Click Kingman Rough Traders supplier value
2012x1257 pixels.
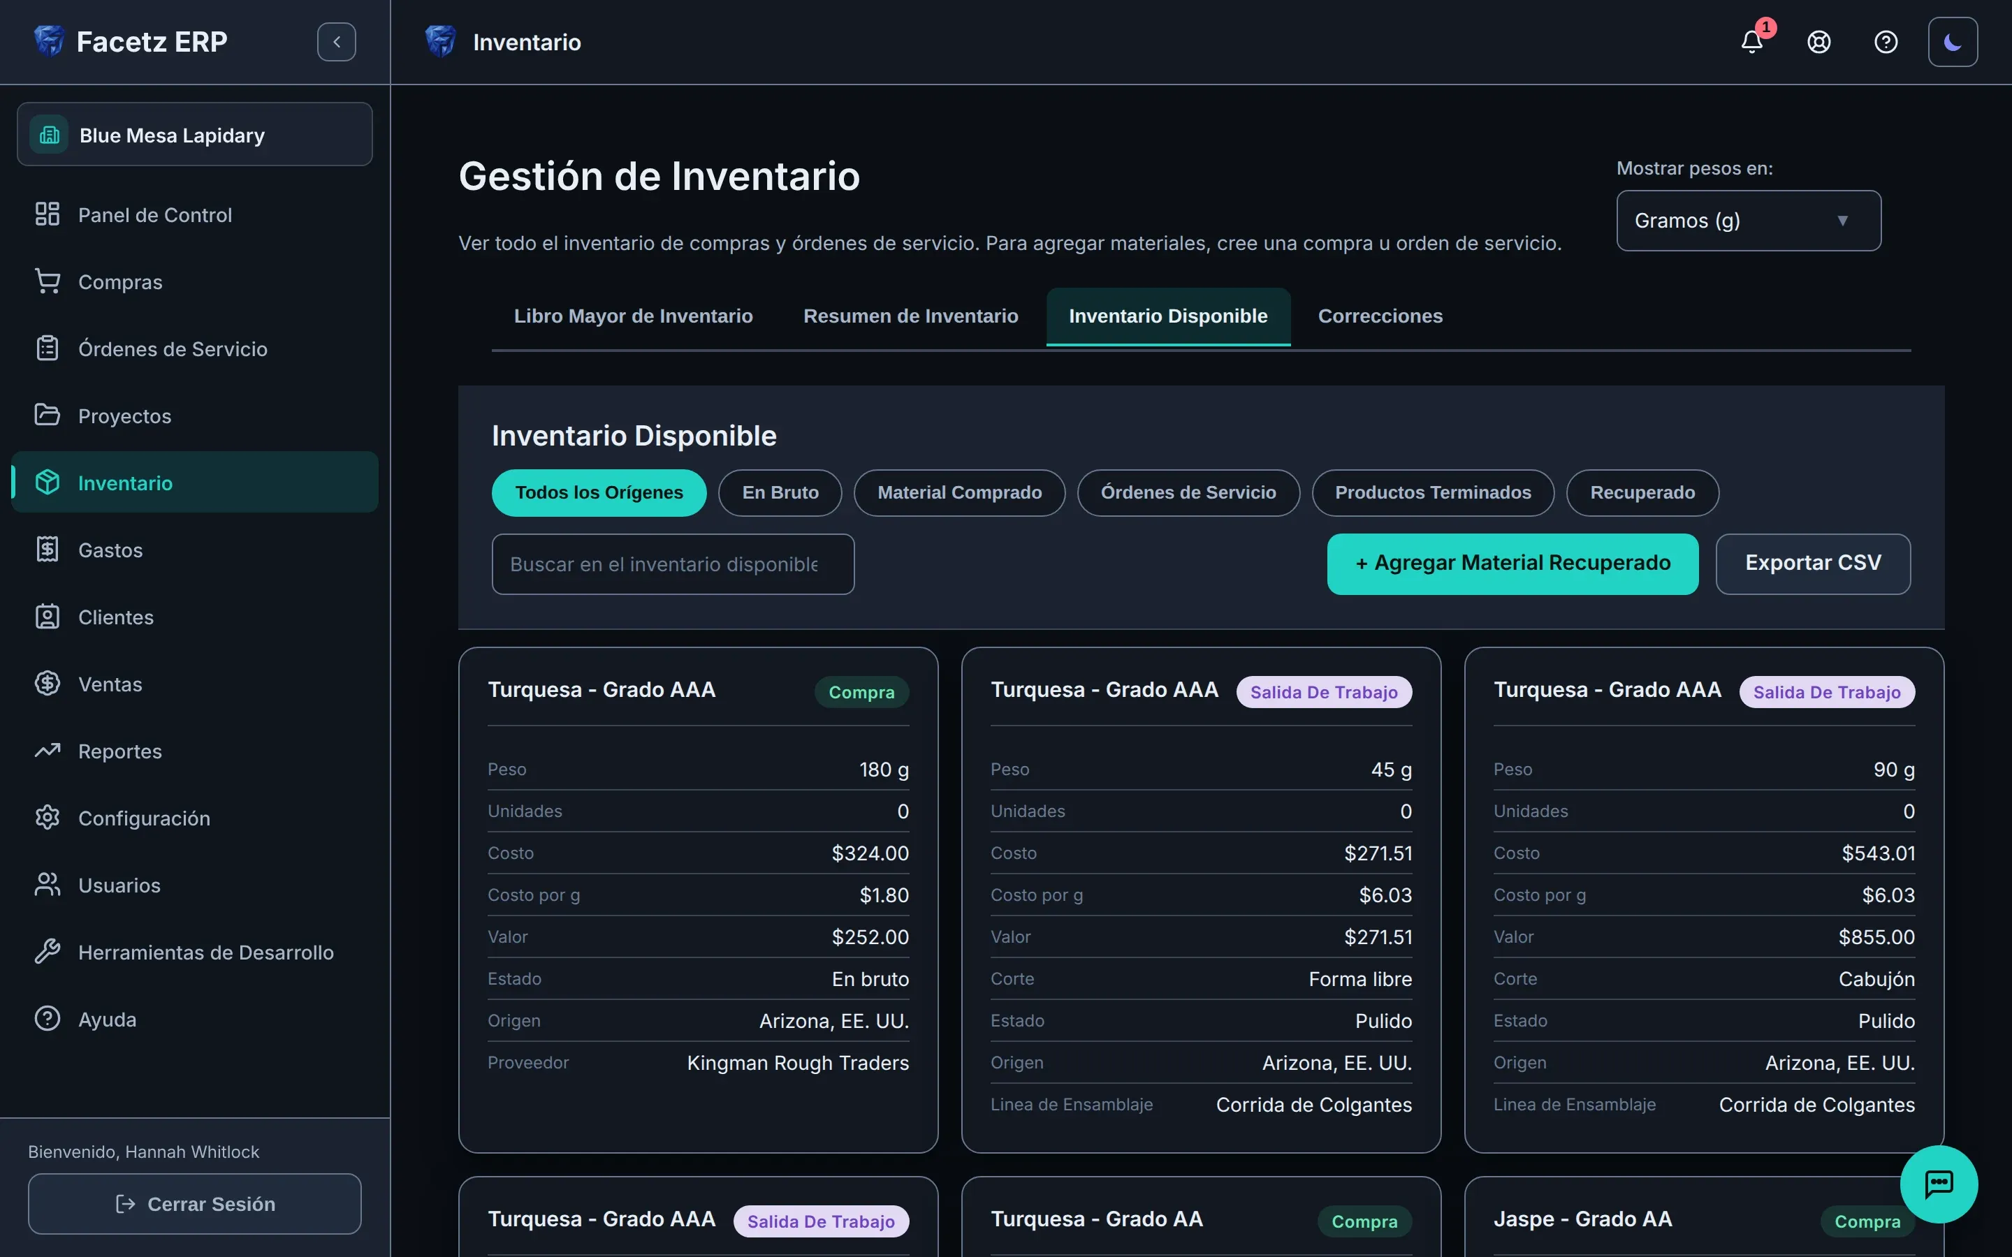(x=797, y=1062)
